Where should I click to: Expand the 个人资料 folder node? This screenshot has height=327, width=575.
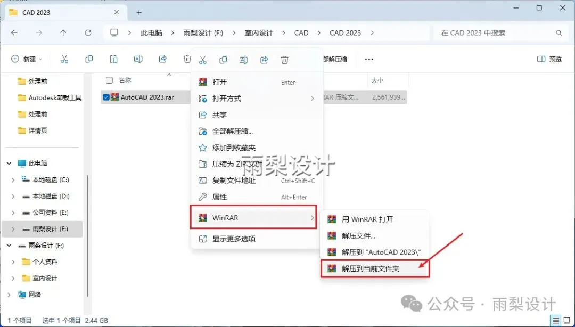(13, 262)
